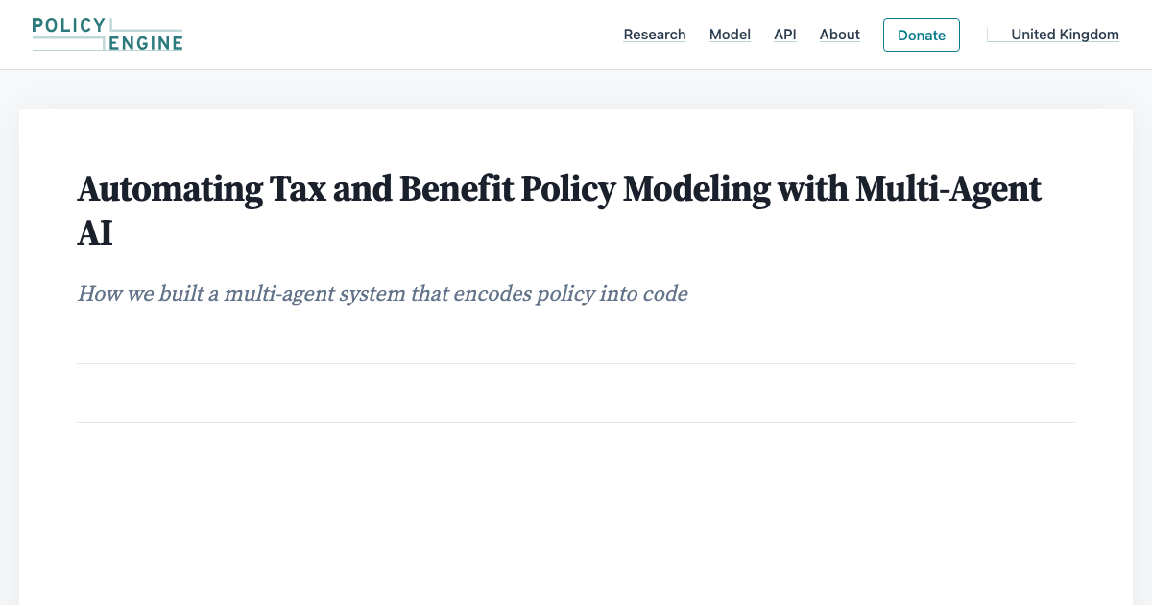Click the empty space between the two dividers
This screenshot has height=605, width=1152.
coord(576,393)
